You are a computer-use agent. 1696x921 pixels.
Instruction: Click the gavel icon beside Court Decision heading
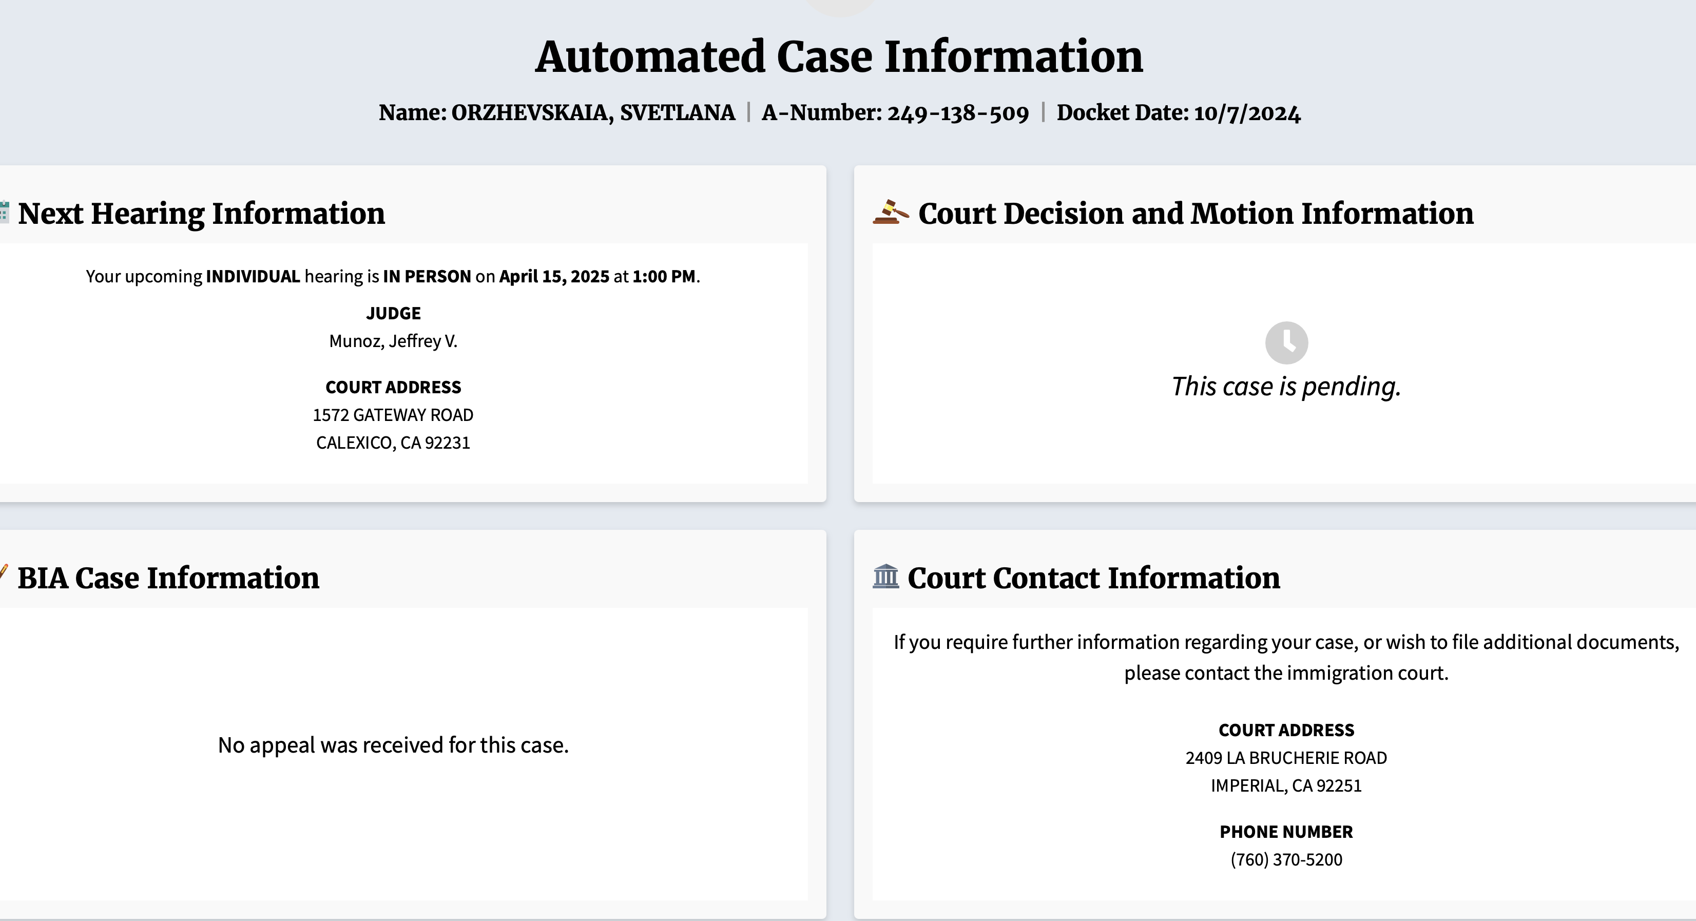(x=891, y=212)
